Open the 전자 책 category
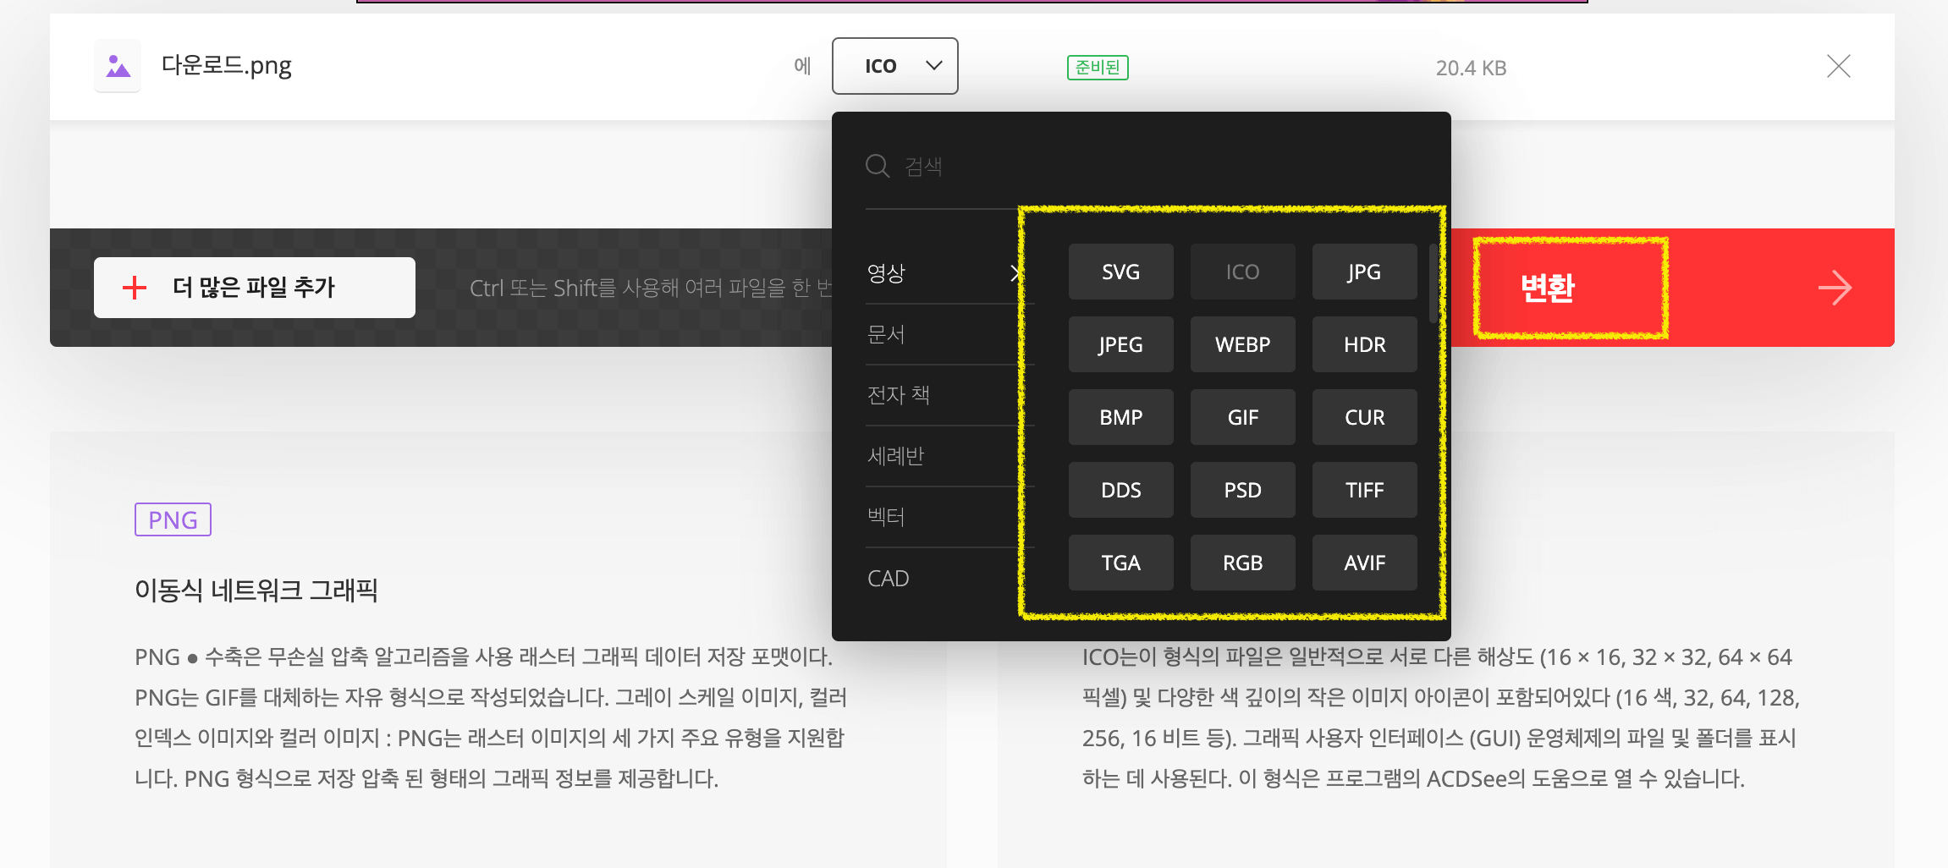1948x868 pixels. click(x=899, y=394)
